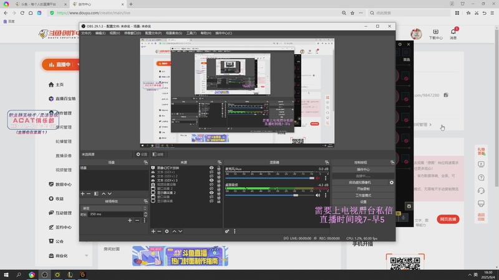Open desktop audio channel three-dot options
Viewport: 499px width, 280px height.
(325, 195)
